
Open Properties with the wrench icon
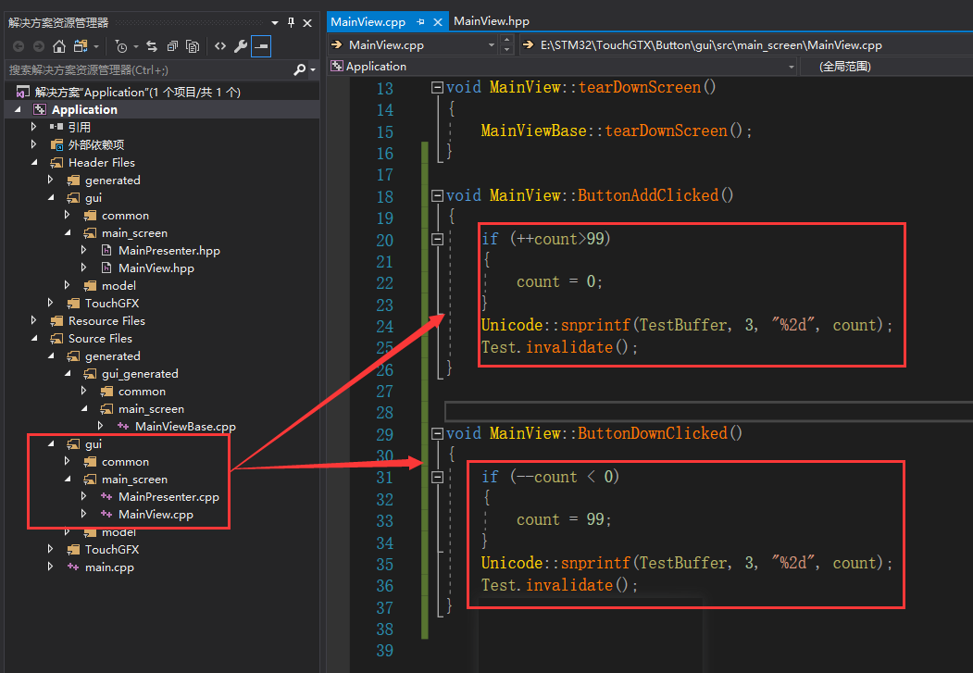pos(240,46)
